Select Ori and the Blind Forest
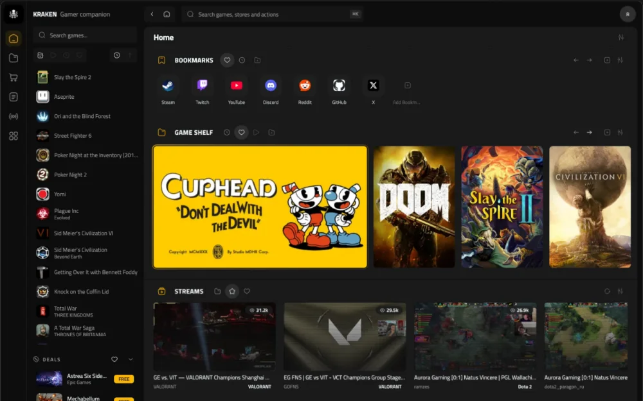The height and width of the screenshot is (401, 643). point(86,116)
